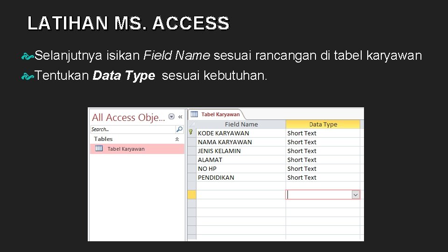Select the ALAMAT field name cell
The width and height of the screenshot is (448, 252).
pyautogui.click(x=241, y=160)
